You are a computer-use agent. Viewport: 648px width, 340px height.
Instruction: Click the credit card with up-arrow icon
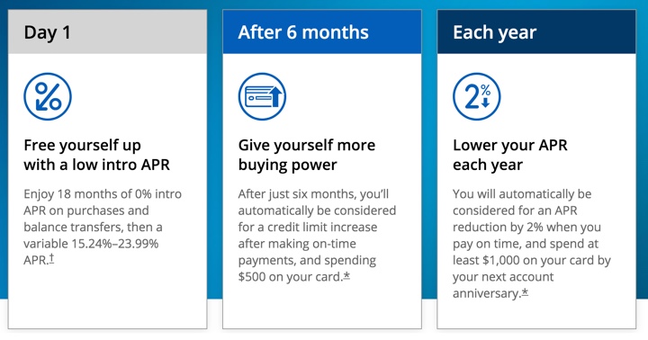pyautogui.click(x=262, y=96)
